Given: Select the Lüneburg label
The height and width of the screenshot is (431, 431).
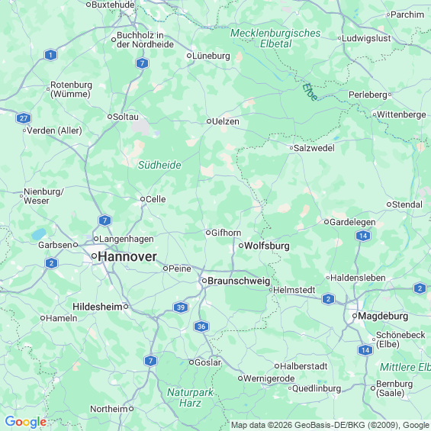Looking at the screenshot, I should click(x=211, y=56).
